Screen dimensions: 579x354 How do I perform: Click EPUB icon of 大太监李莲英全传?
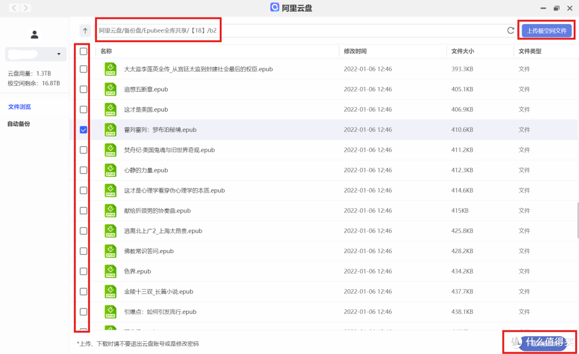(110, 69)
